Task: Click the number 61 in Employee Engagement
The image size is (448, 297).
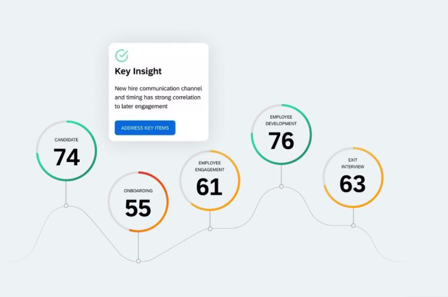Action: coord(209,187)
